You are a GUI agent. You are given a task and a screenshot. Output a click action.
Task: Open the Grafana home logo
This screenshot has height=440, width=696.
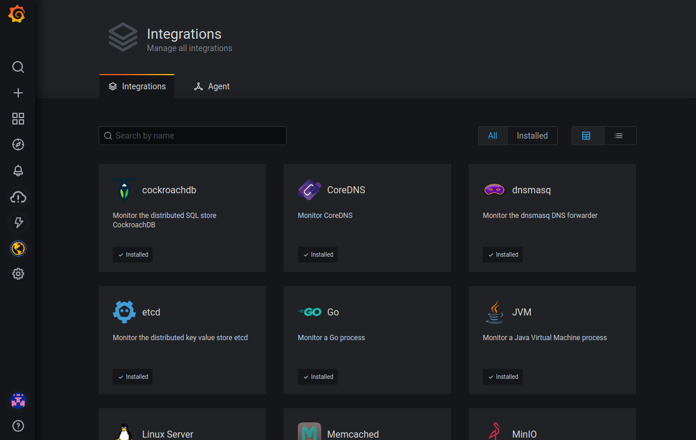coord(17,14)
